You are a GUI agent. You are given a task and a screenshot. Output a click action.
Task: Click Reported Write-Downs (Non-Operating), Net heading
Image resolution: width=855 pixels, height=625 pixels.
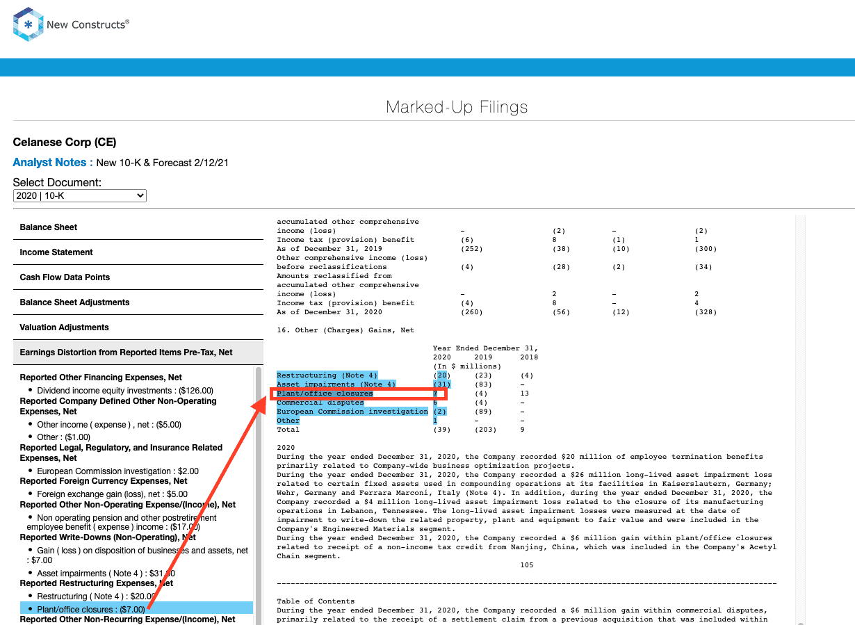click(108, 537)
